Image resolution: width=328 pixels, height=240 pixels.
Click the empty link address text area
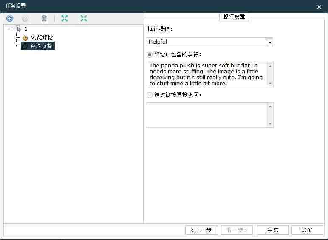(x=207, y=115)
